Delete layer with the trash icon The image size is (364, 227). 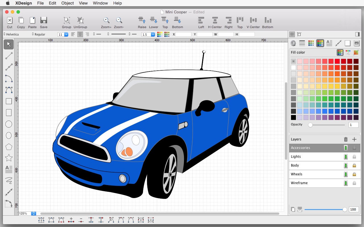(x=346, y=139)
